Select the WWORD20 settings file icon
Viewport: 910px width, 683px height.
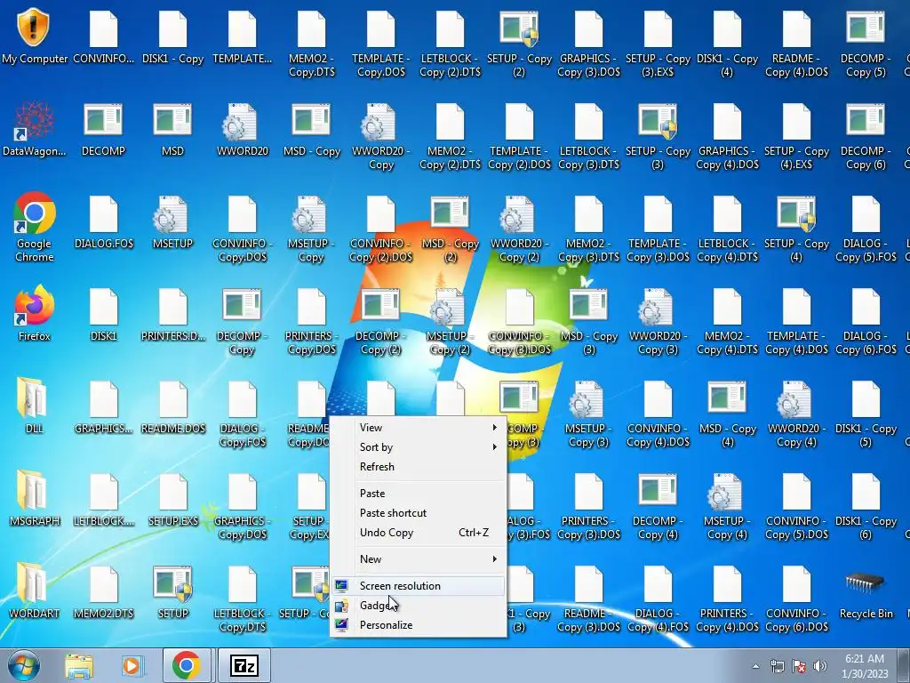pos(242,129)
